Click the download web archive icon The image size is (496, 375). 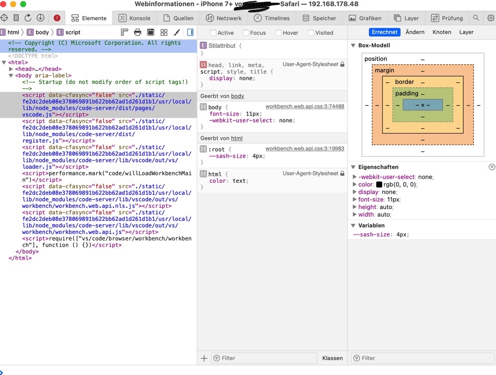[x=41, y=18]
